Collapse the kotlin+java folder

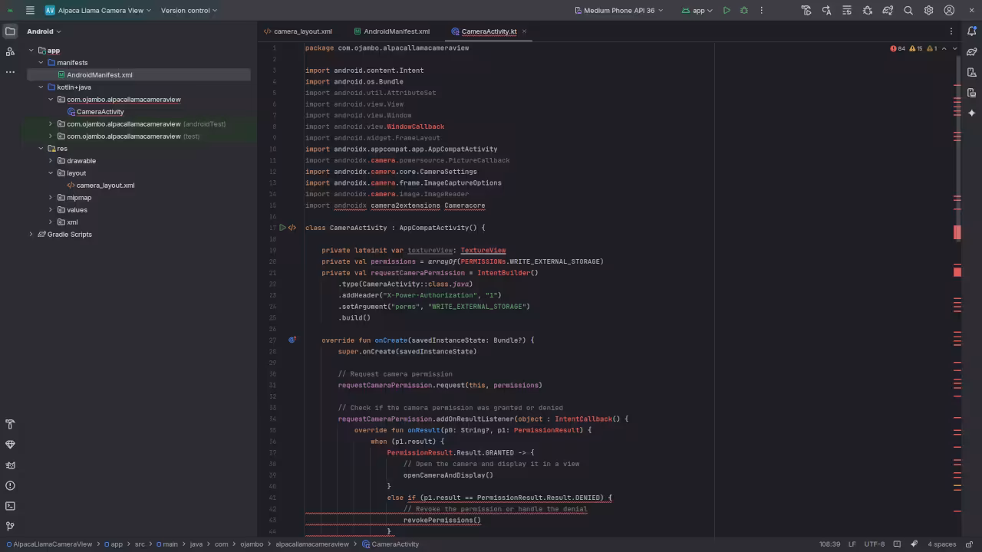tap(41, 87)
